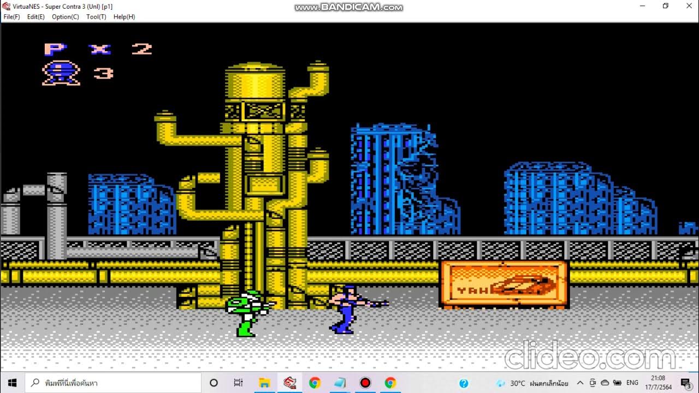Image resolution: width=699 pixels, height=393 pixels.
Task: Close the VirtuaNES window
Action: [x=689, y=6]
